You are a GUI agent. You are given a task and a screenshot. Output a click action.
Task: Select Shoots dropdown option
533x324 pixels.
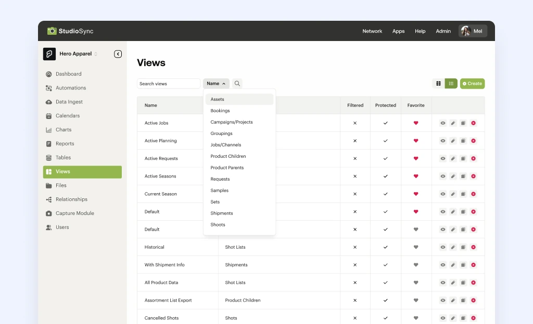(239, 225)
